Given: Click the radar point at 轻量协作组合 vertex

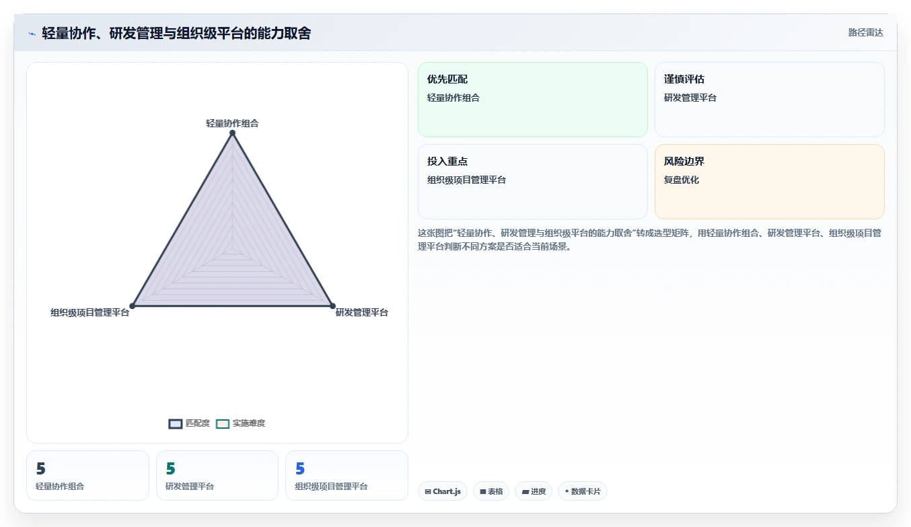Looking at the screenshot, I should (x=232, y=133).
